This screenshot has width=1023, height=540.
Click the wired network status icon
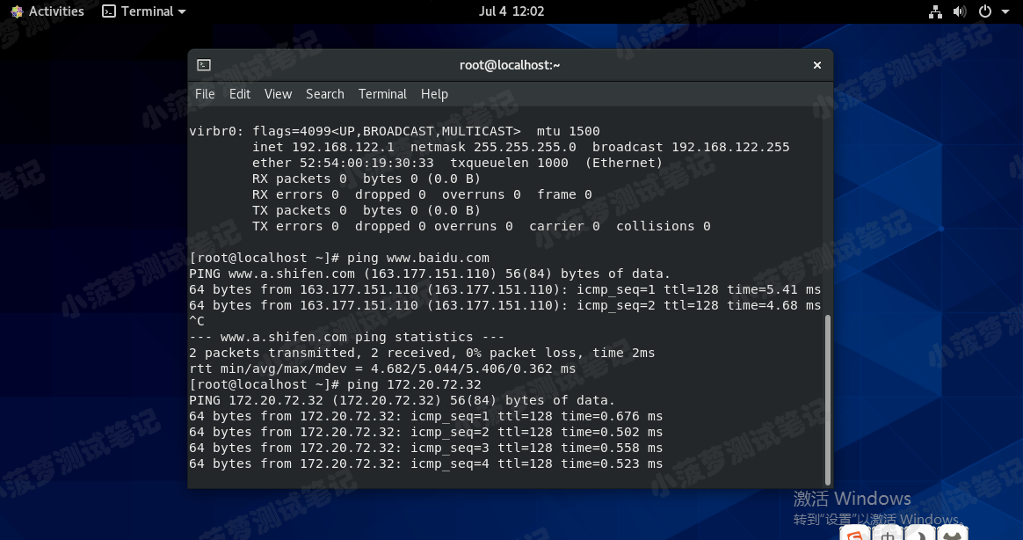point(935,11)
